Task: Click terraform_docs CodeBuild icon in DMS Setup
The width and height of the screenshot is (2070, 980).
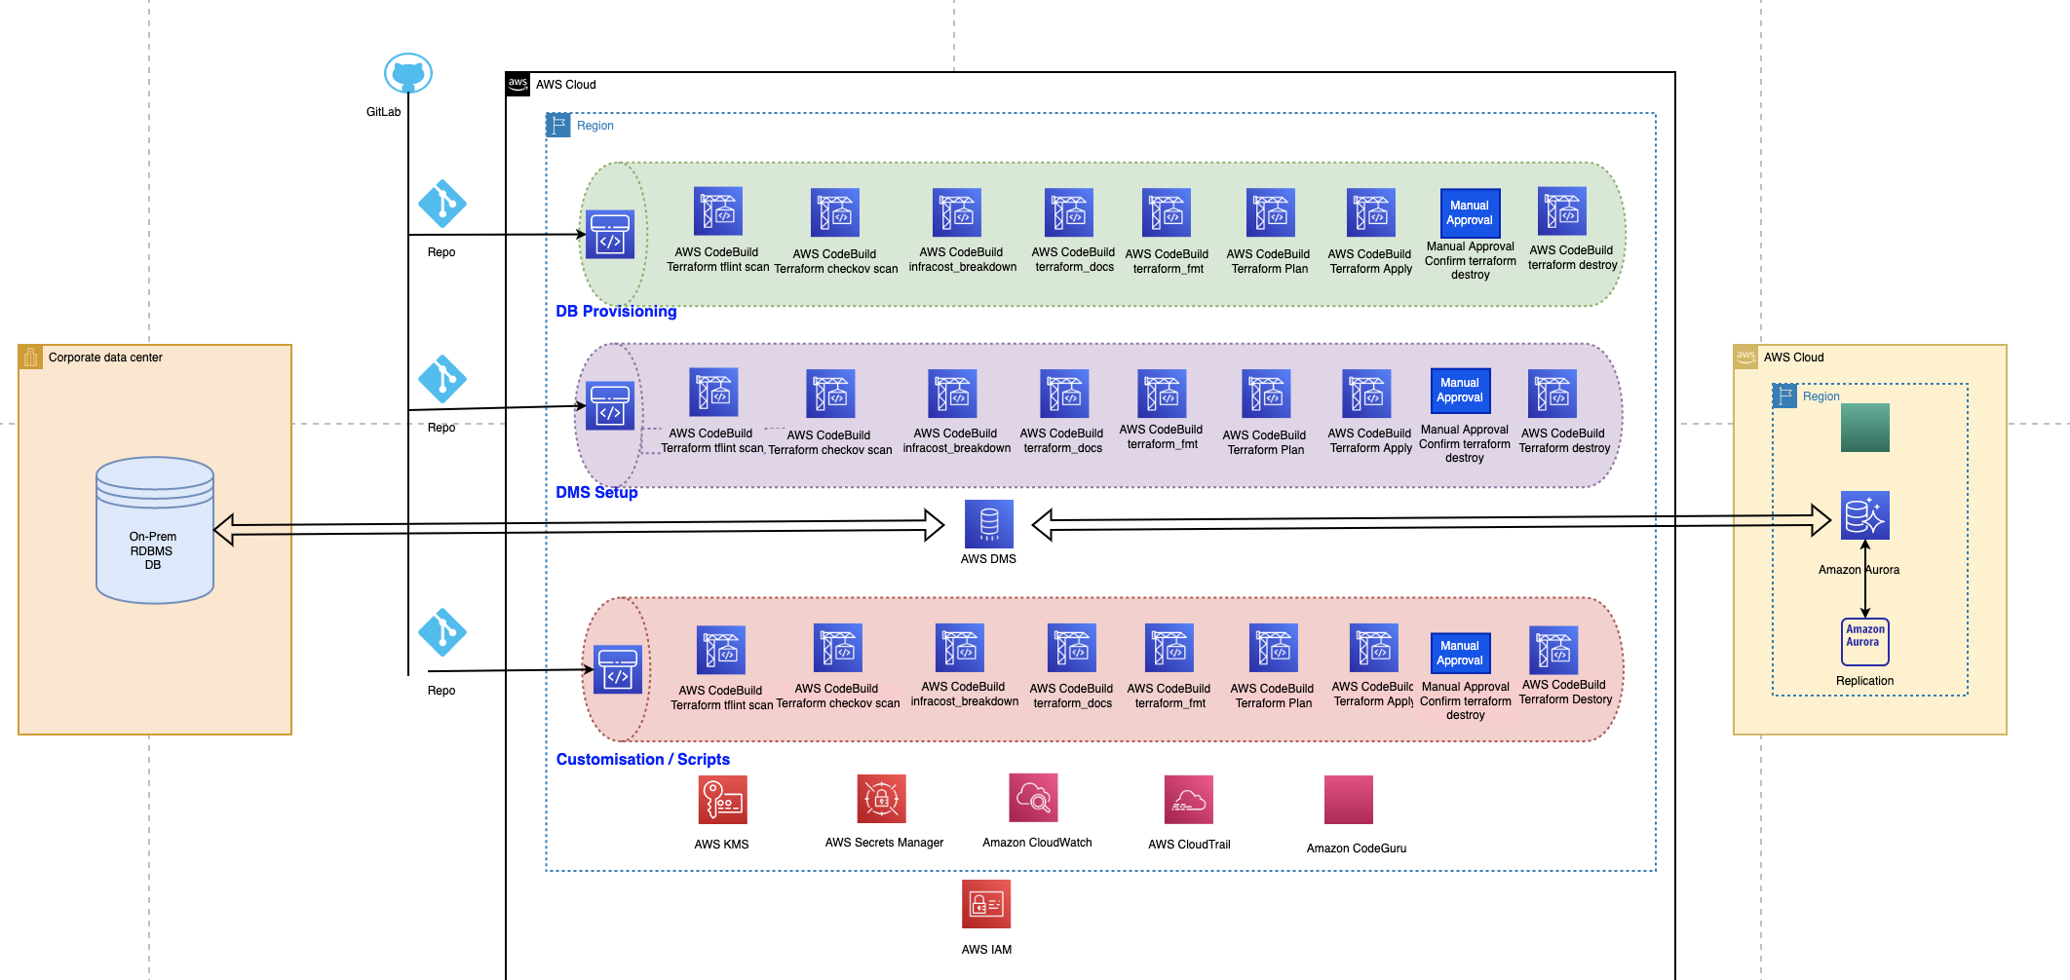Action: coord(1064,394)
